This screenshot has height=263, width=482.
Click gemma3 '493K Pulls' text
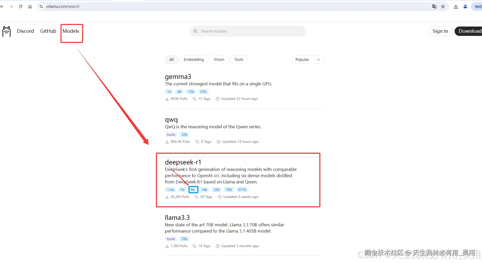(x=179, y=99)
